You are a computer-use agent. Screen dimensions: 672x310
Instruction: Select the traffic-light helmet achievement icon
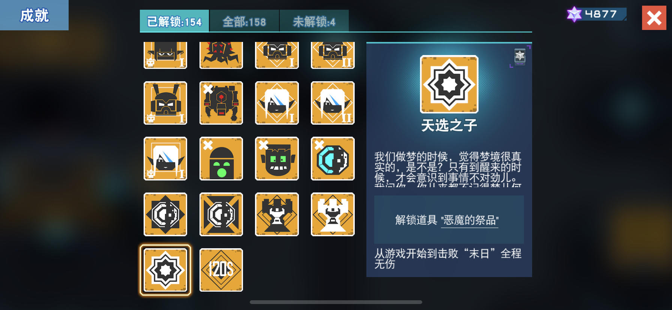221,159
